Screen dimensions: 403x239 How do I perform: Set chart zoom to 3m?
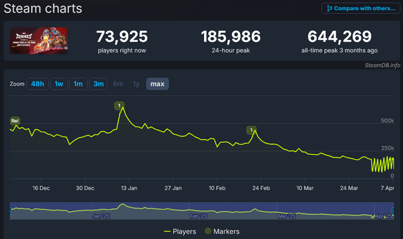98,84
